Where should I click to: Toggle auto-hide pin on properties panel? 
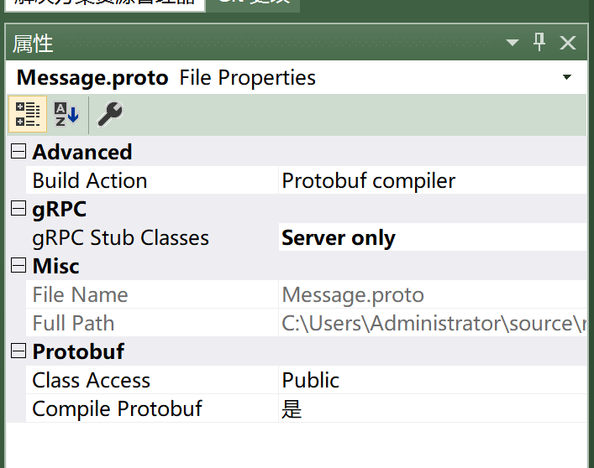(x=540, y=42)
